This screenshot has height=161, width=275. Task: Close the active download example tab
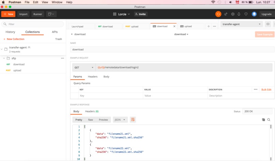(x=174, y=26)
